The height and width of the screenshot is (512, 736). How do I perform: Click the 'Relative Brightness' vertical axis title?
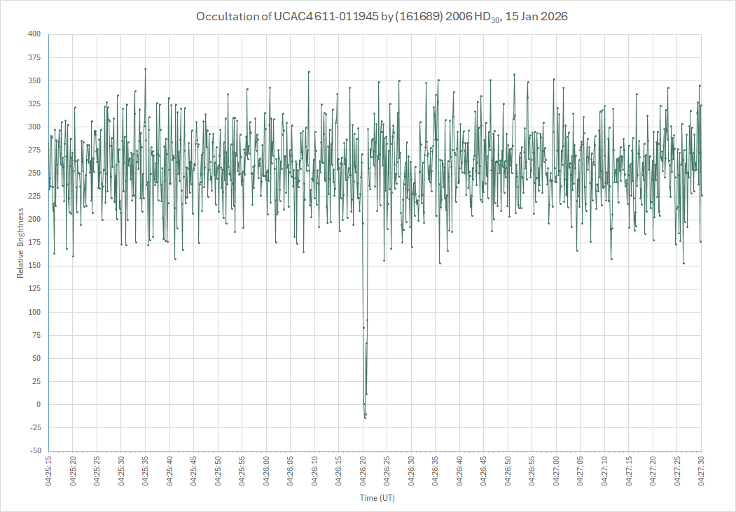pyautogui.click(x=20, y=243)
